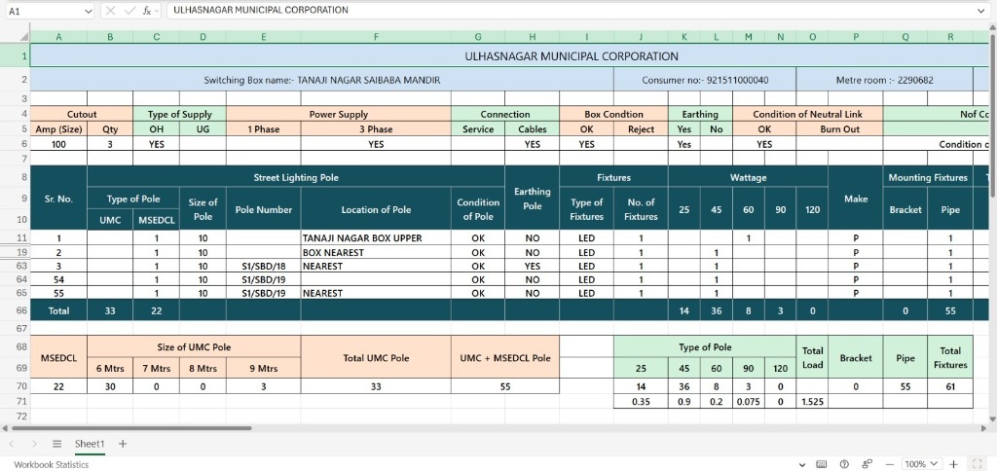
Task: Open the Name Box dropdown arrow
Action: 88,11
